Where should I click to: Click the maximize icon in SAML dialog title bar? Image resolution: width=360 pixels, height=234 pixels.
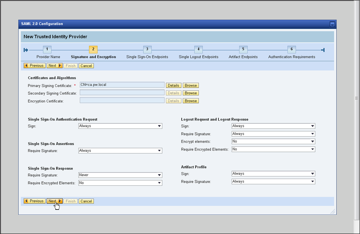332,24
